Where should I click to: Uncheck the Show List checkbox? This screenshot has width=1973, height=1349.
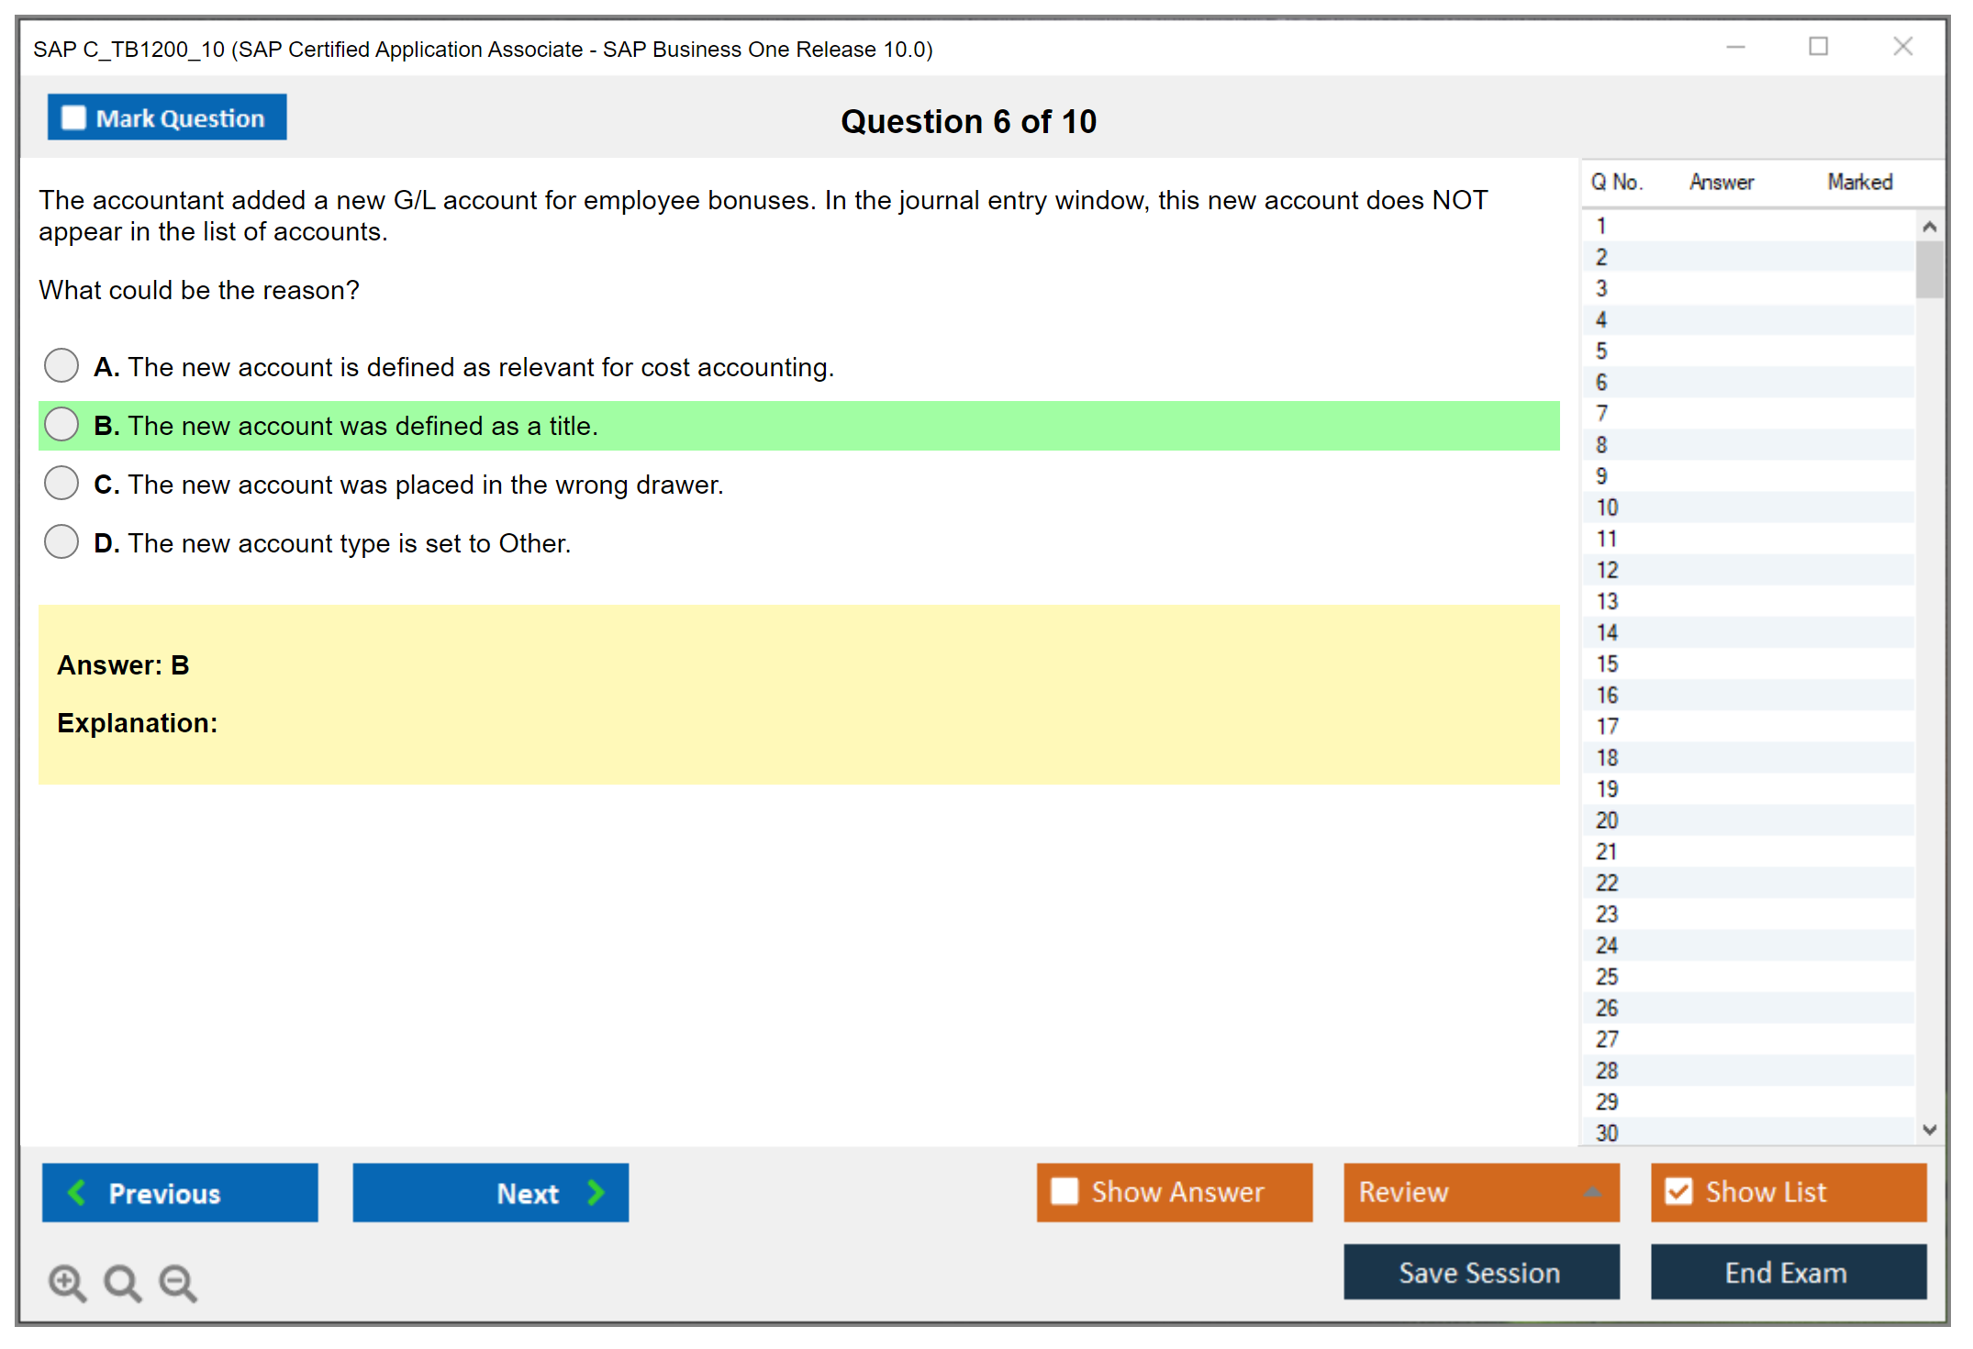[x=1678, y=1191]
